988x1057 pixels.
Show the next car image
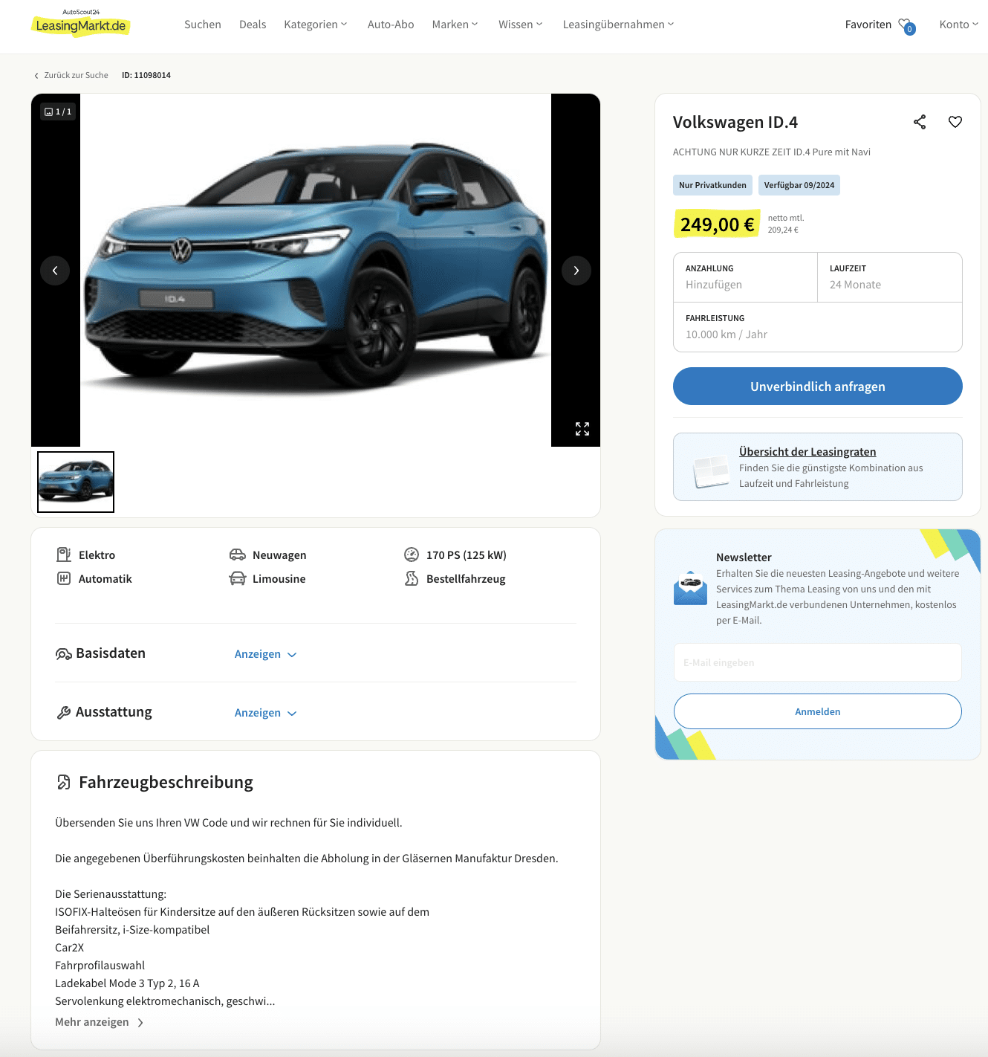[576, 271]
